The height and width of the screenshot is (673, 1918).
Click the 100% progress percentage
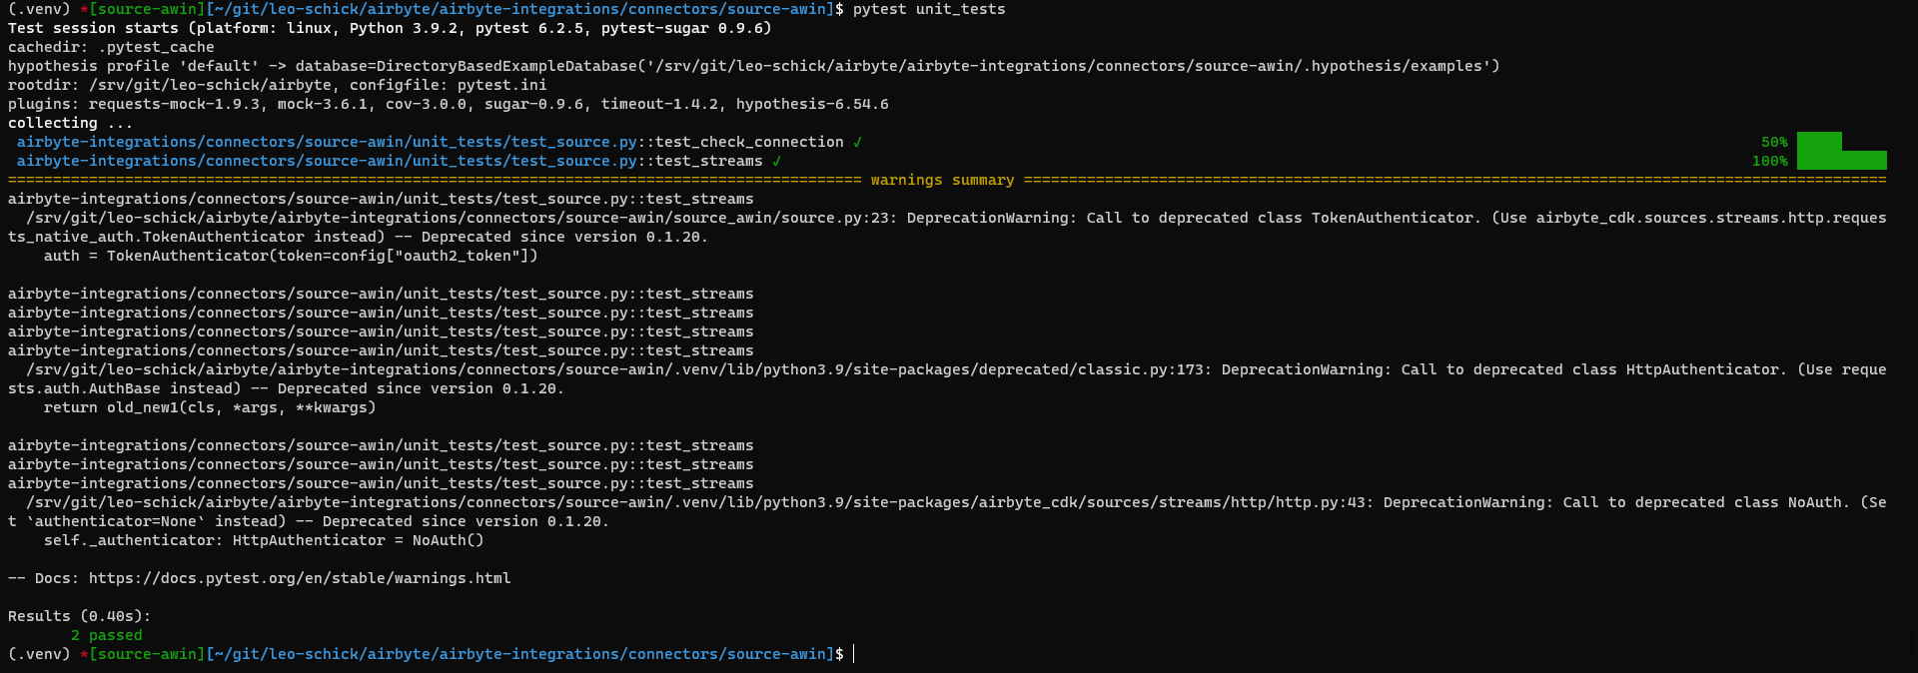(x=1769, y=161)
